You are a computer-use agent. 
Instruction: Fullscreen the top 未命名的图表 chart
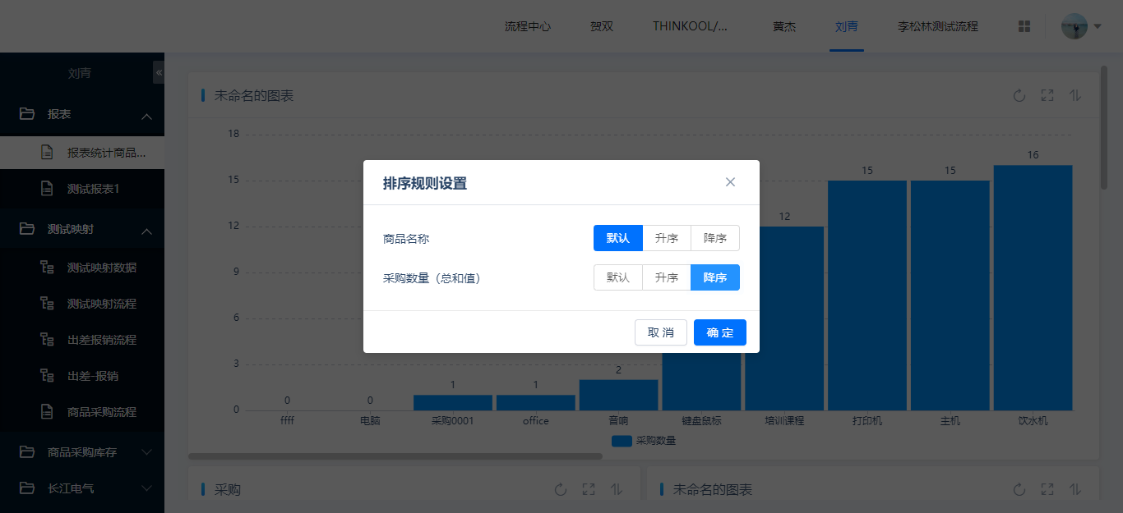click(1047, 95)
